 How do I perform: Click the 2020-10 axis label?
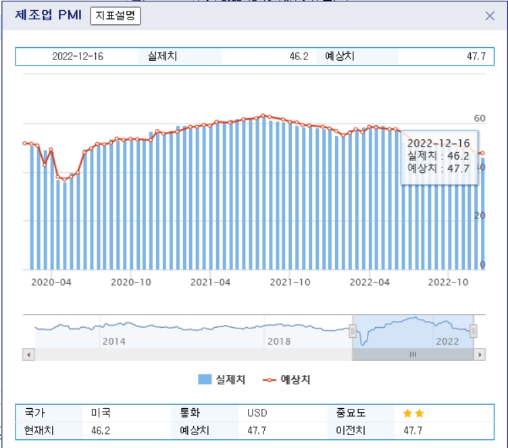point(131,282)
